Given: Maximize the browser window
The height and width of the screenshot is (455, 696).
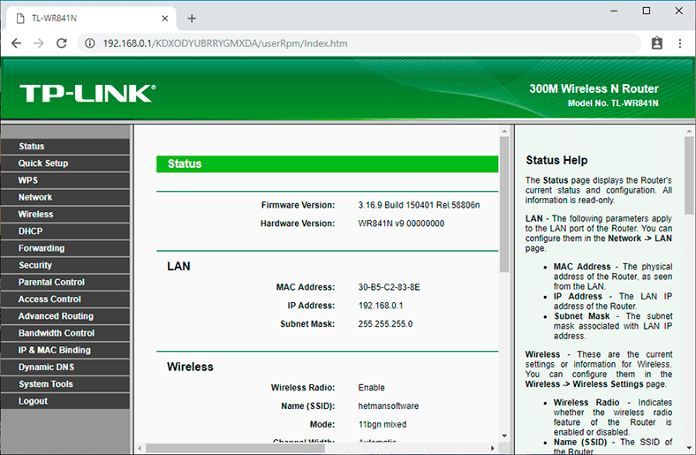Looking at the screenshot, I should [647, 11].
